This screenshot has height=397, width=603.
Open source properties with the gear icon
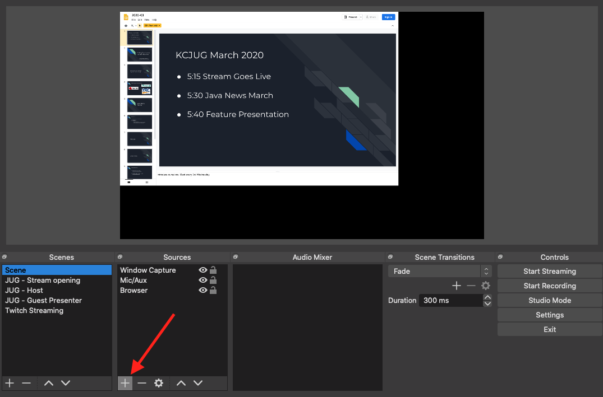[159, 383]
